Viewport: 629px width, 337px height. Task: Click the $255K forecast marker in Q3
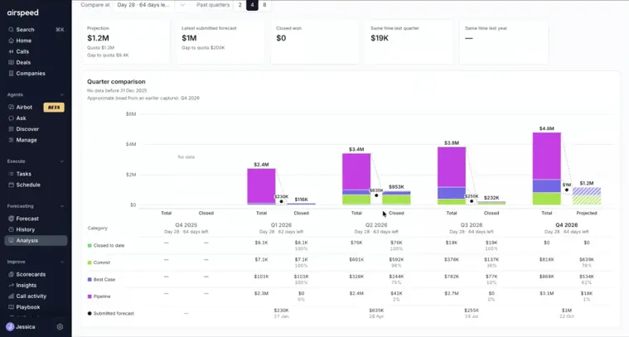472,201
